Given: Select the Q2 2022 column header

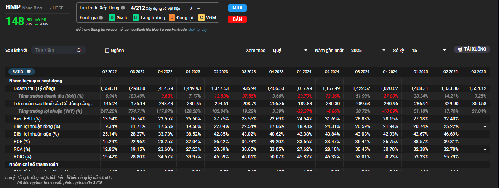Looking at the screenshot, I should [x=109, y=72].
